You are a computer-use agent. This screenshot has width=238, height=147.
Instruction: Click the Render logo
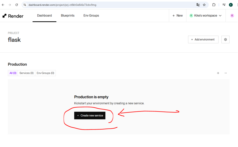pos(13,16)
